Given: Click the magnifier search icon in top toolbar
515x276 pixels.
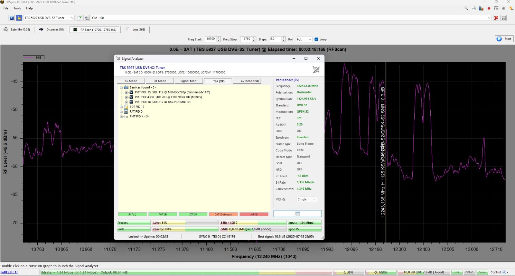Looking at the screenshot, I should (x=466, y=8).
